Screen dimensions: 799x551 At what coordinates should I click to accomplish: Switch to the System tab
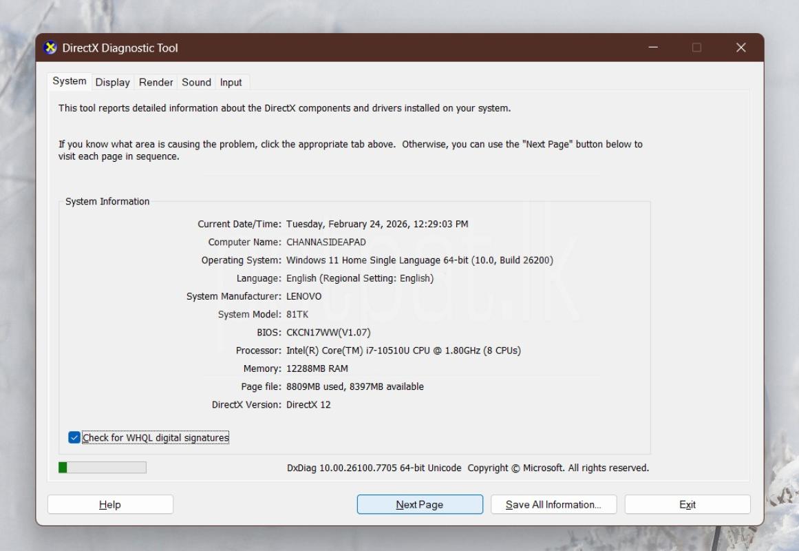click(70, 81)
